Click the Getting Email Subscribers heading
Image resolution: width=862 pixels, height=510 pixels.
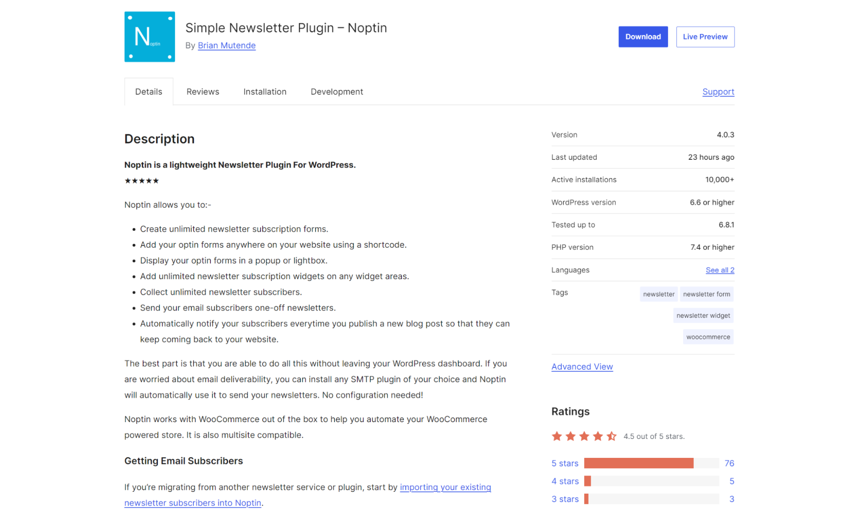pos(183,460)
